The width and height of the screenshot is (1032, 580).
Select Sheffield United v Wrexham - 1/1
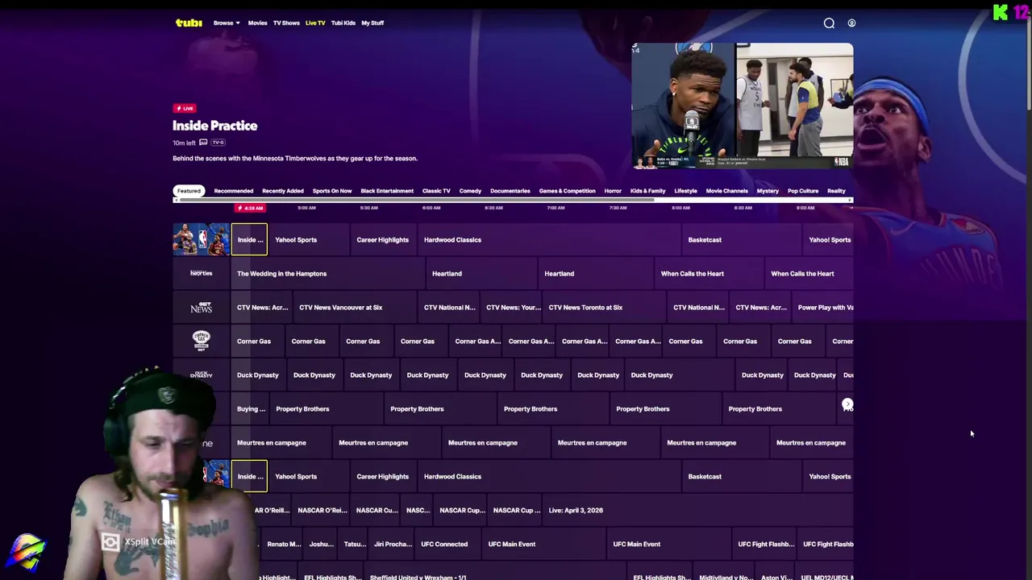click(495, 571)
